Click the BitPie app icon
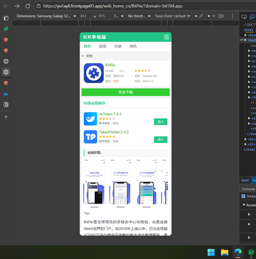Viewport: 256px width, 259px height. tap(94, 73)
